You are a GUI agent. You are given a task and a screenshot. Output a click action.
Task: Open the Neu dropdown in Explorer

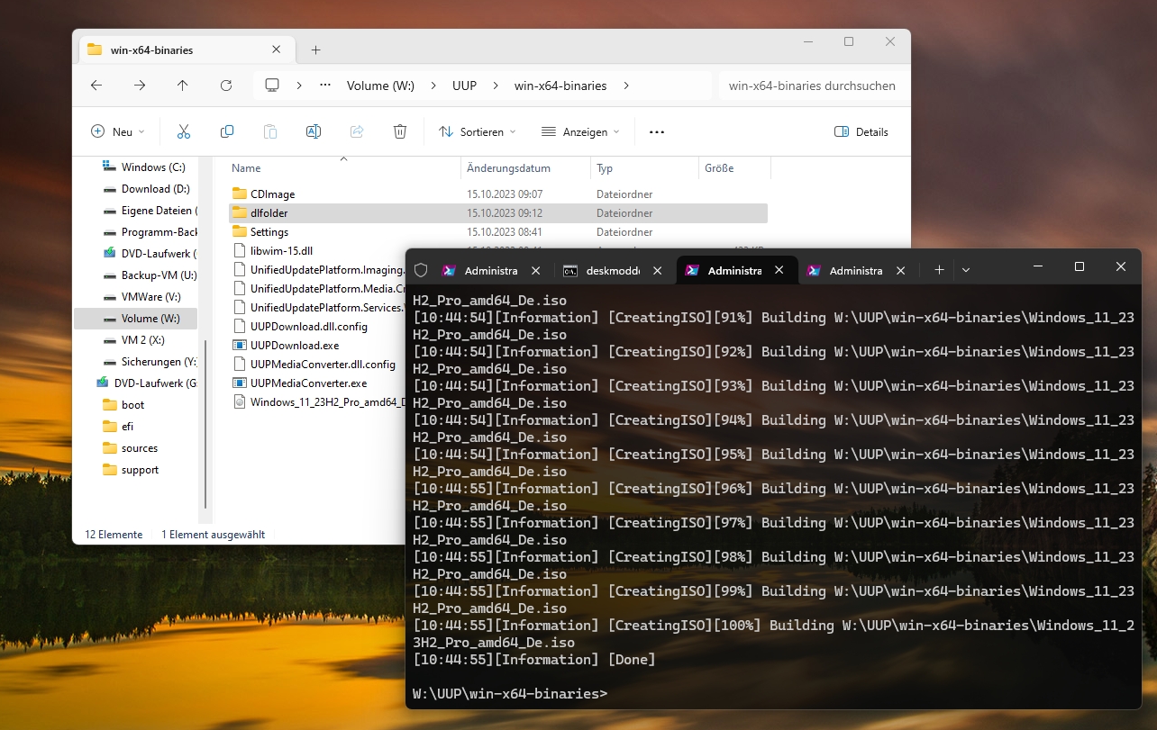tap(118, 131)
